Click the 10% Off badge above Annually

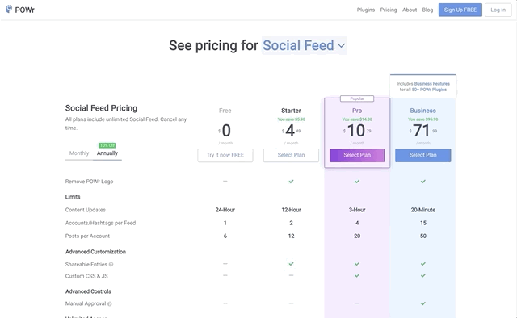pos(107,145)
